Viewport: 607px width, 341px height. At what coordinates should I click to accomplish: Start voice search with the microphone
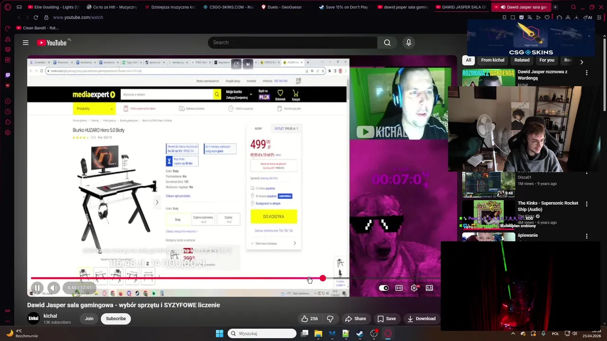coord(409,43)
